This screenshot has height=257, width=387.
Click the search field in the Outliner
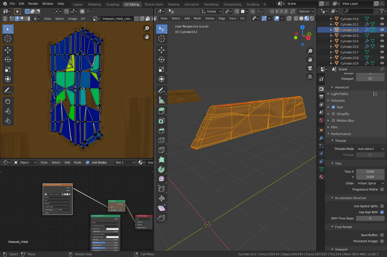(x=358, y=11)
